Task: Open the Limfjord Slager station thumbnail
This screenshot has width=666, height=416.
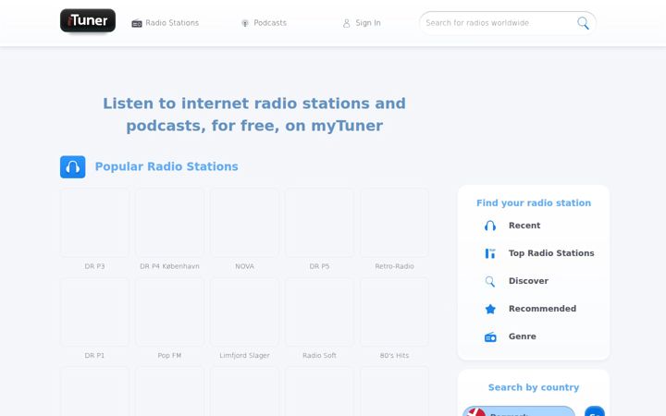Action: click(244, 312)
